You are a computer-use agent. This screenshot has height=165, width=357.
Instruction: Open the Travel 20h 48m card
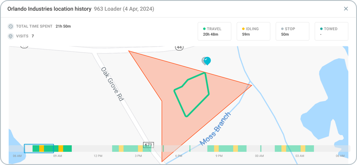pos(214,31)
